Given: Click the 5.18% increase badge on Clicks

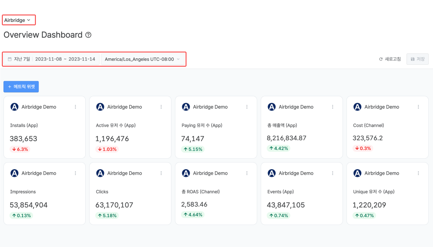Looking at the screenshot, I should (x=107, y=216).
